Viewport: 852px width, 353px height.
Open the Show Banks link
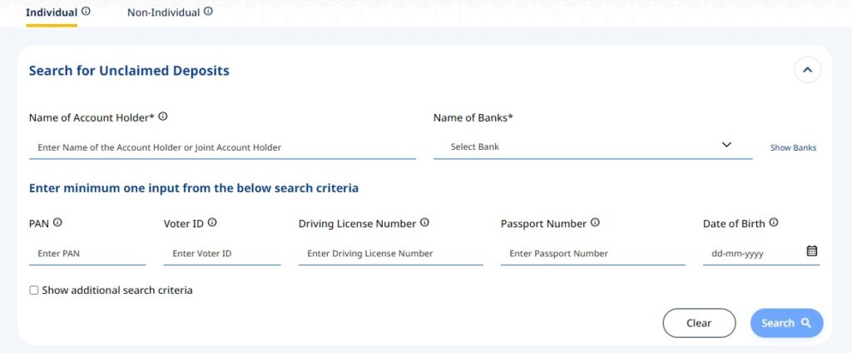(x=793, y=148)
